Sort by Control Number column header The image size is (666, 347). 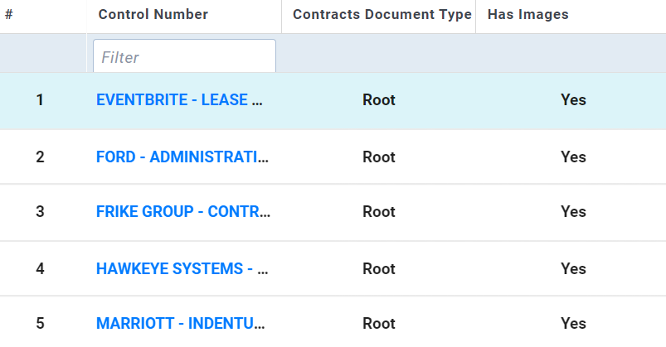click(153, 14)
